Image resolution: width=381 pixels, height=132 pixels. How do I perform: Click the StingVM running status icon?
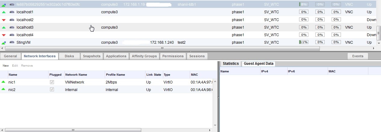(x=4, y=42)
